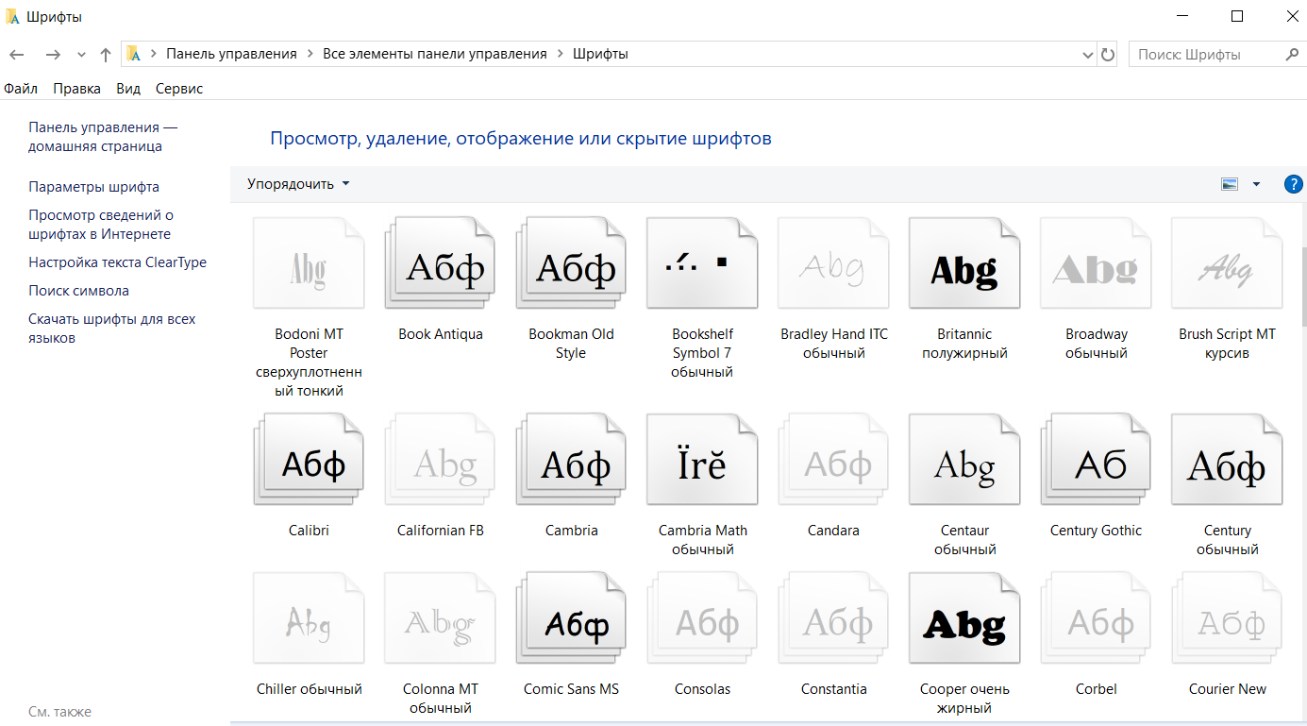
Task: Open the Файл menu
Action: (x=21, y=89)
